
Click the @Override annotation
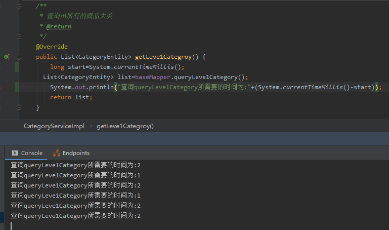52,47
